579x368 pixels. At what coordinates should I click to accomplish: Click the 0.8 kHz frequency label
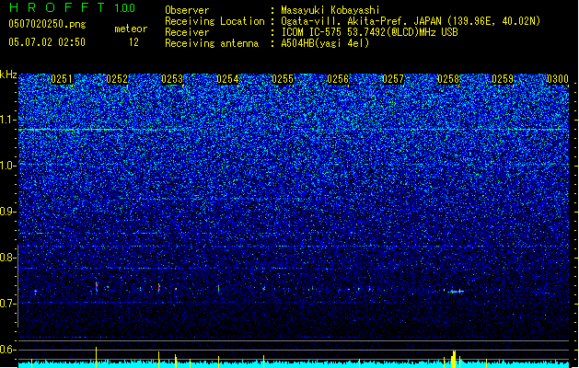pyautogui.click(x=8, y=258)
